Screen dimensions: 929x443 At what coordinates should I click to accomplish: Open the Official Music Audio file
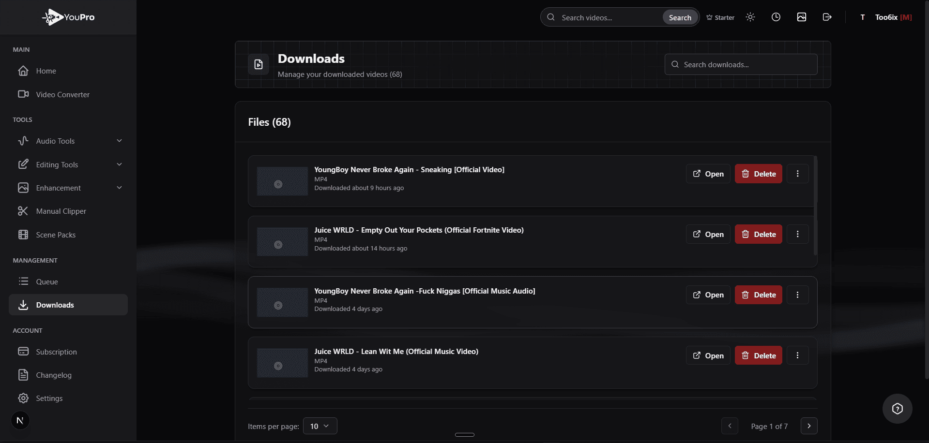coord(708,295)
